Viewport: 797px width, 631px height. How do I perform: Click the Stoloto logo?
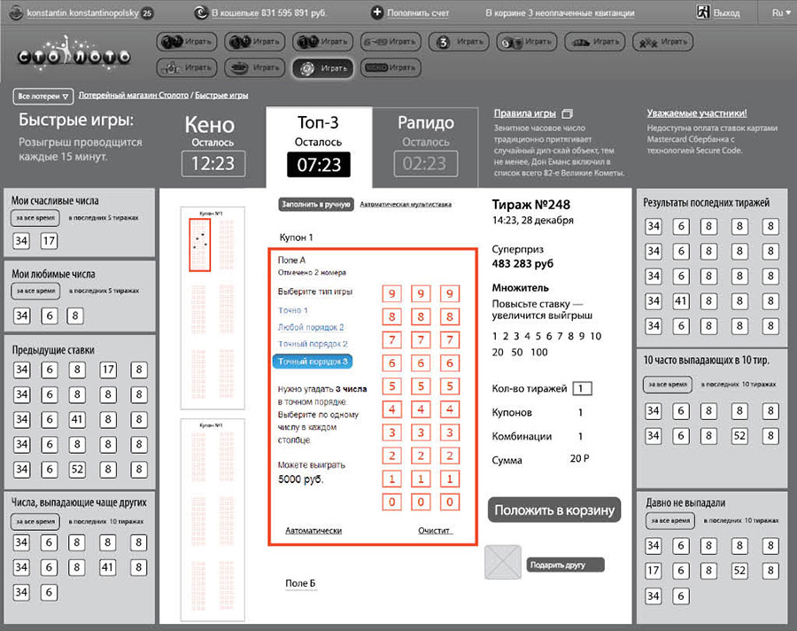click(x=74, y=55)
